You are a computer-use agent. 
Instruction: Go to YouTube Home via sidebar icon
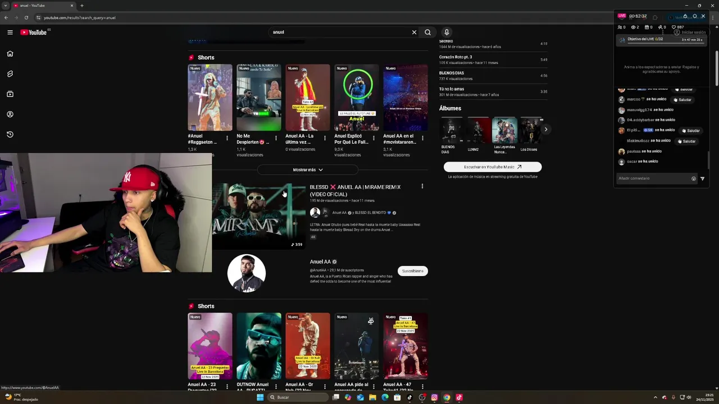point(10,54)
